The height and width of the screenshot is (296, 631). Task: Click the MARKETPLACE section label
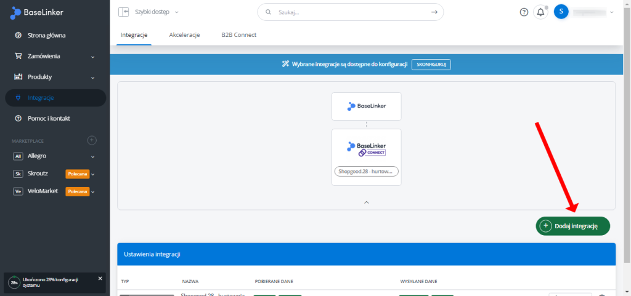pos(27,141)
